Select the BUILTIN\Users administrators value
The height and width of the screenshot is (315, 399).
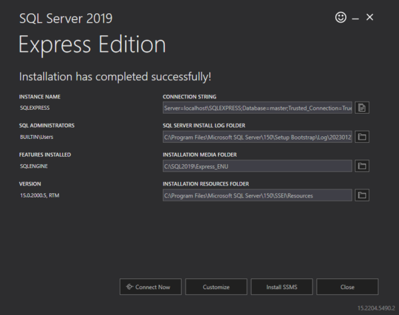click(38, 137)
